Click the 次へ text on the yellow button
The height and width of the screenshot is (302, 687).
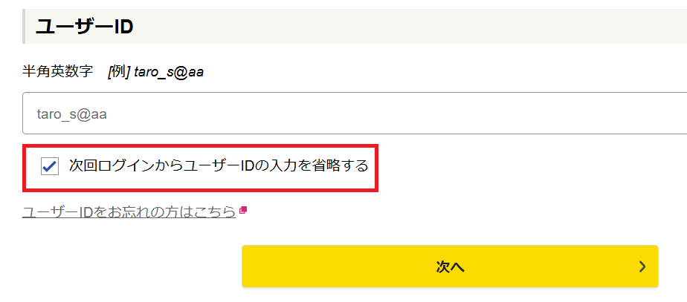(x=450, y=266)
